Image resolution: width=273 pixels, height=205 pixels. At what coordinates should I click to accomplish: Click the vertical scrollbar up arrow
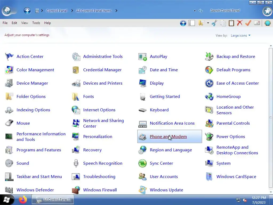[x=271, y=46]
